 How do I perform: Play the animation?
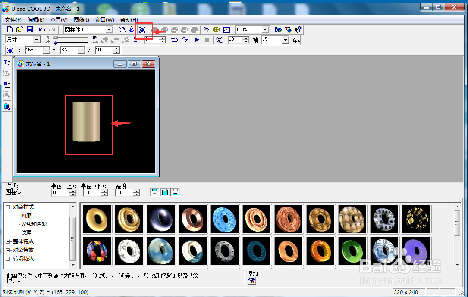click(197, 40)
